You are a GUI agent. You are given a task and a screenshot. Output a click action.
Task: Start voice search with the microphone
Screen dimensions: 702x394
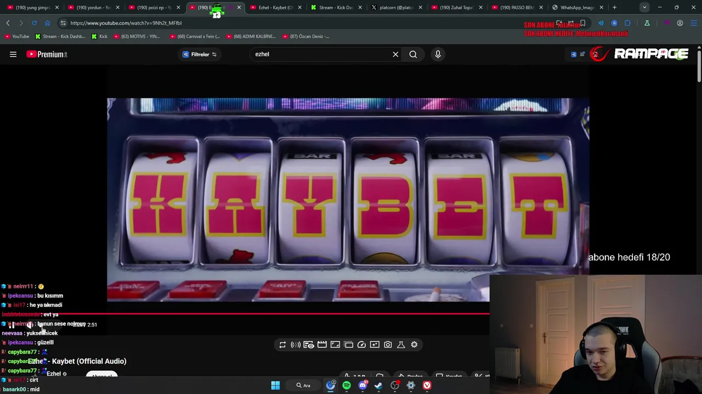point(438,54)
